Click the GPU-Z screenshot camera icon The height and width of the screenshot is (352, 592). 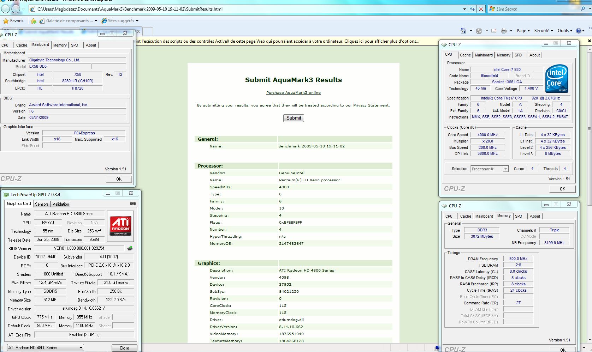pyautogui.click(x=133, y=204)
